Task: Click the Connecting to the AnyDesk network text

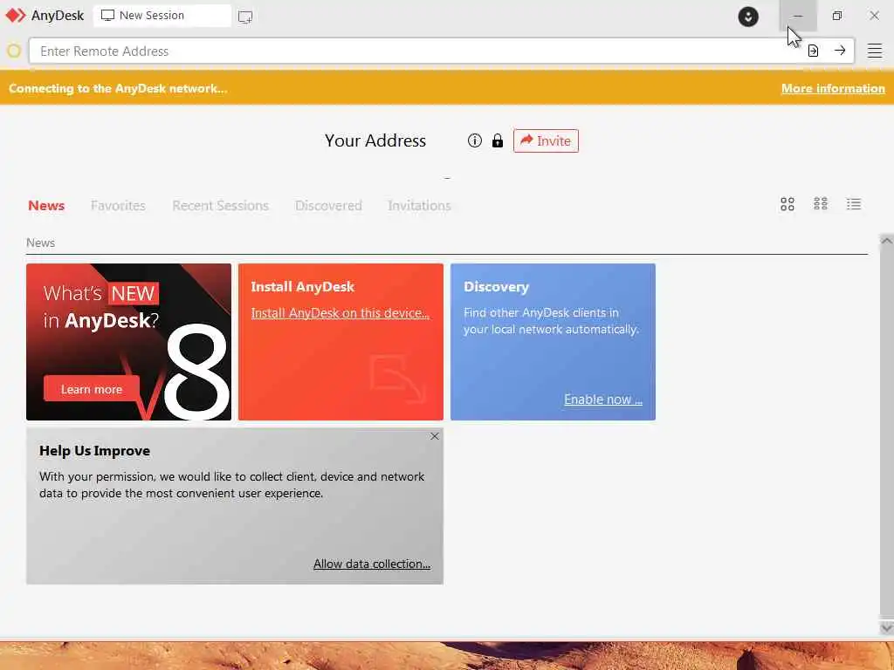Action: 118,88
